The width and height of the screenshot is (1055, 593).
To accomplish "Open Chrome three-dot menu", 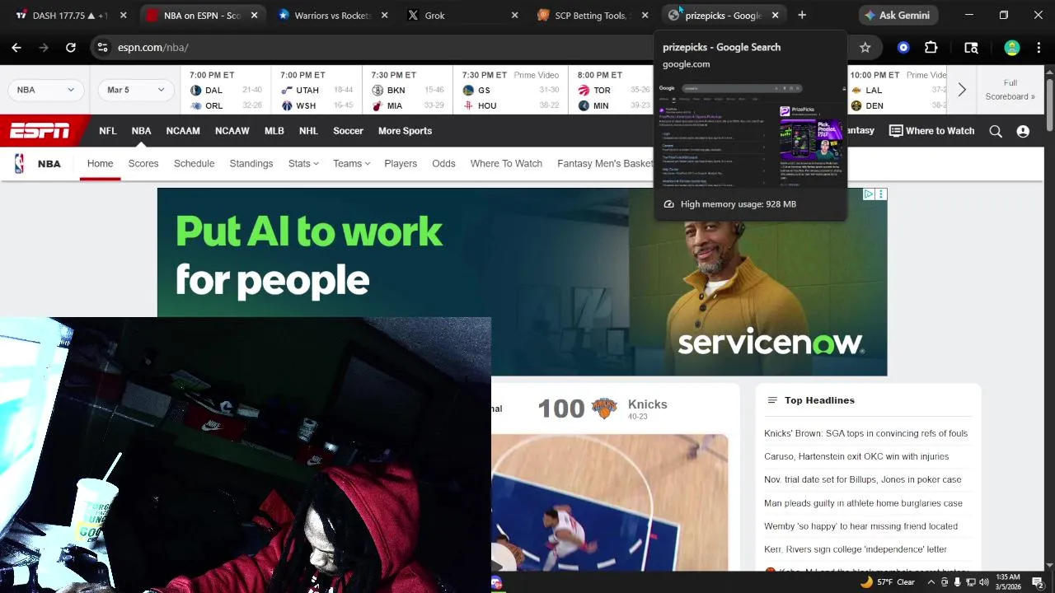I will point(1039,48).
